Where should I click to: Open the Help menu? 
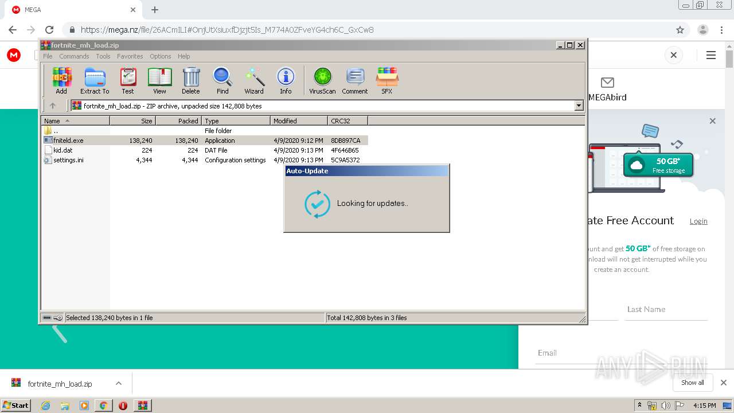pos(183,56)
